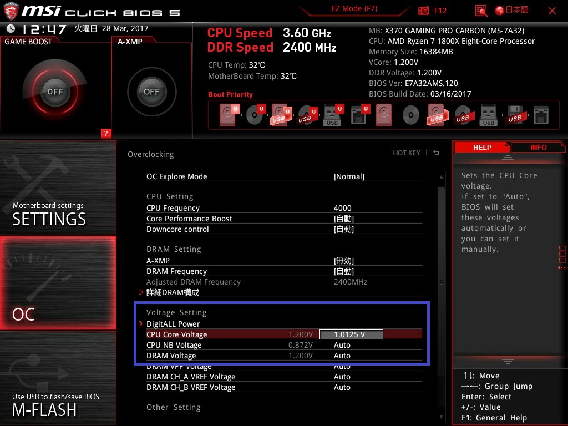The height and width of the screenshot is (426, 568).
Task: Click the 日本語 language label
Action: (517, 10)
